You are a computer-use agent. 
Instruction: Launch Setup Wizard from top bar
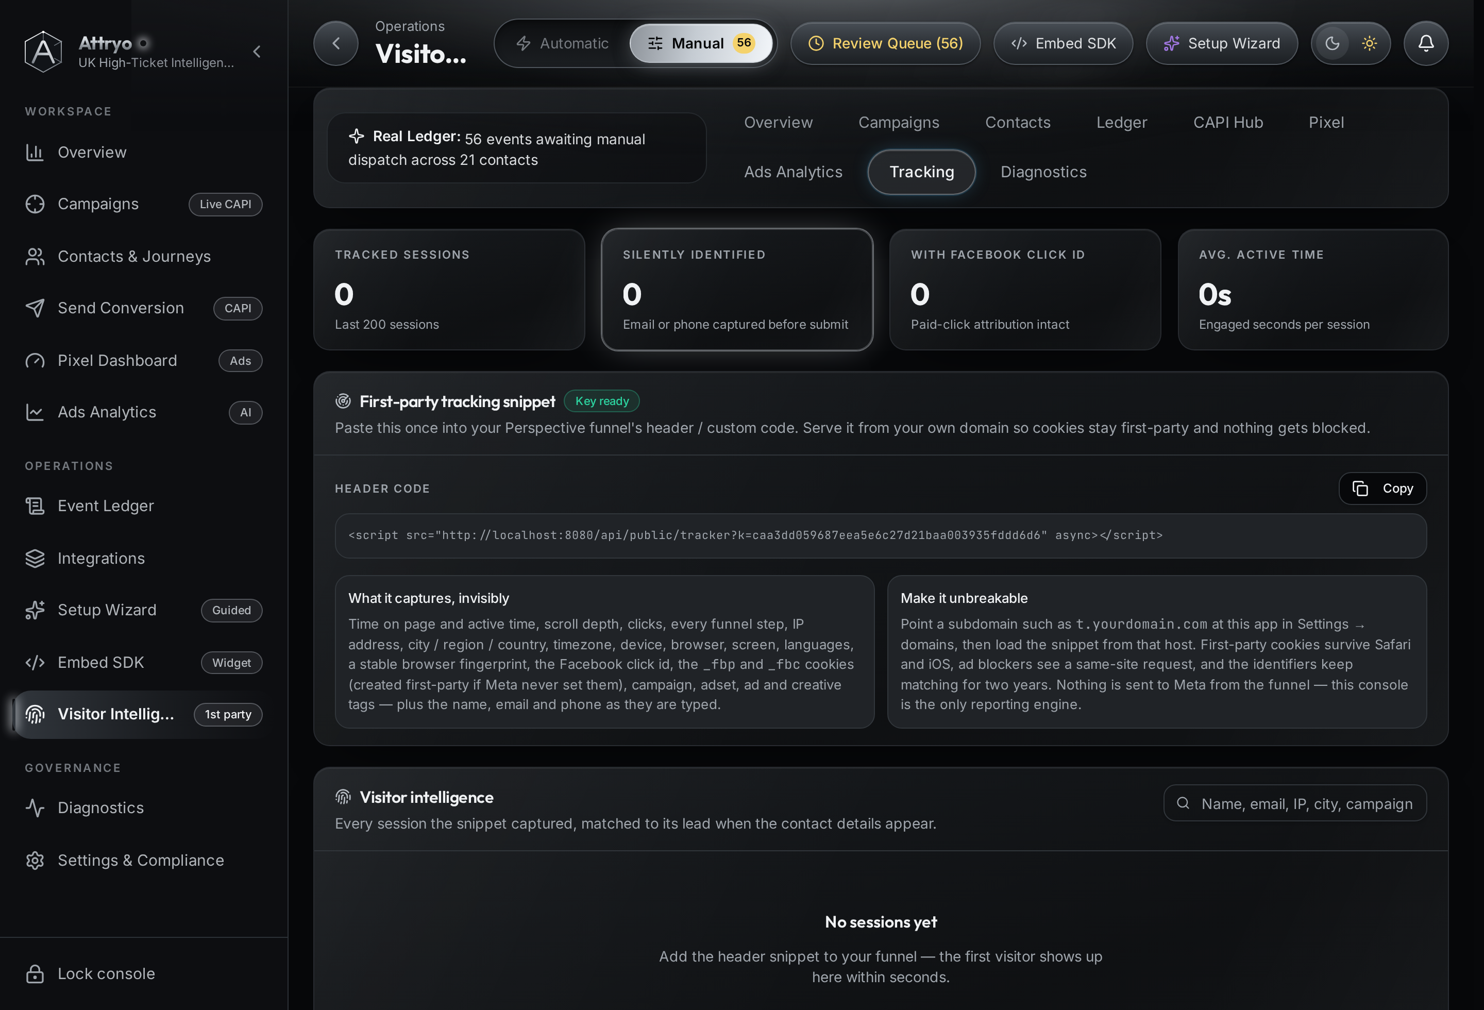[1222, 43]
